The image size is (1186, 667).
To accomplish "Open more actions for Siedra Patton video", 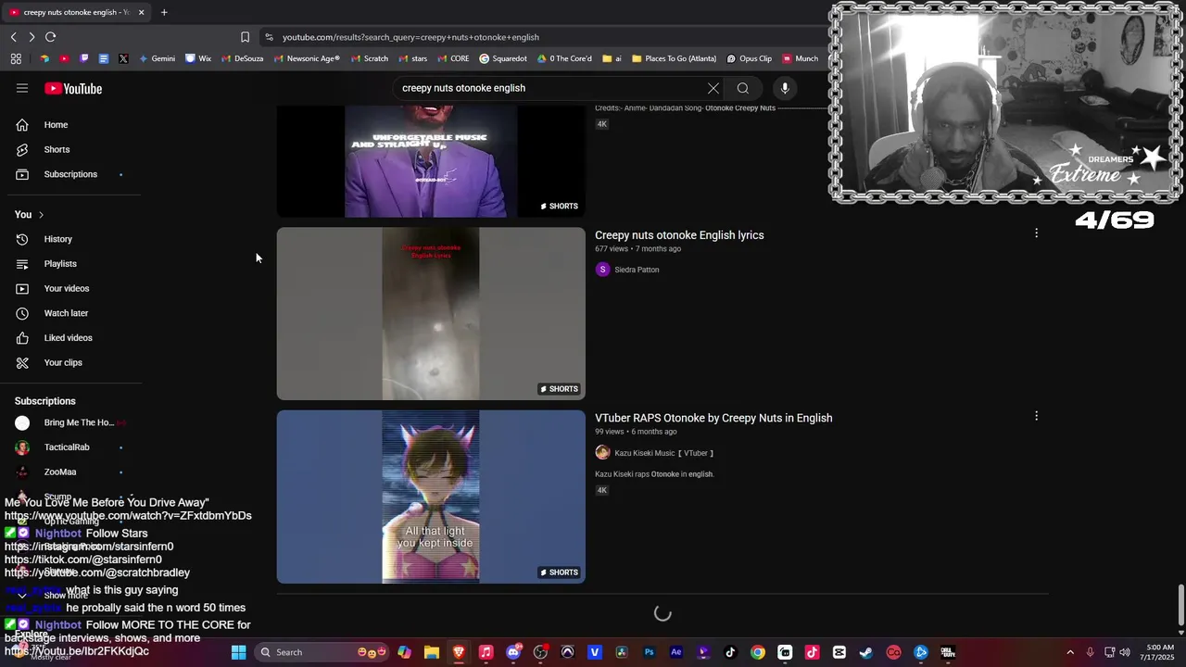I will 1036,233.
